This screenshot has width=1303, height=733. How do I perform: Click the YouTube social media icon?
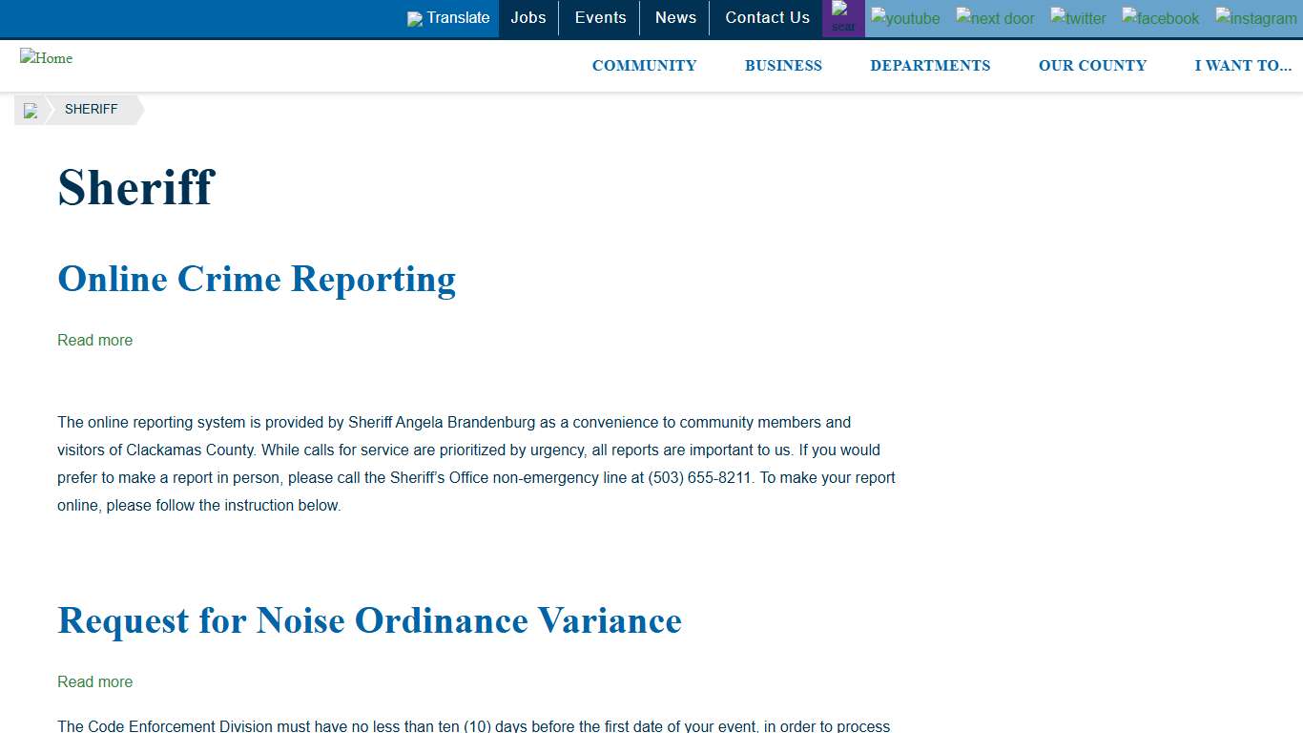(x=905, y=18)
